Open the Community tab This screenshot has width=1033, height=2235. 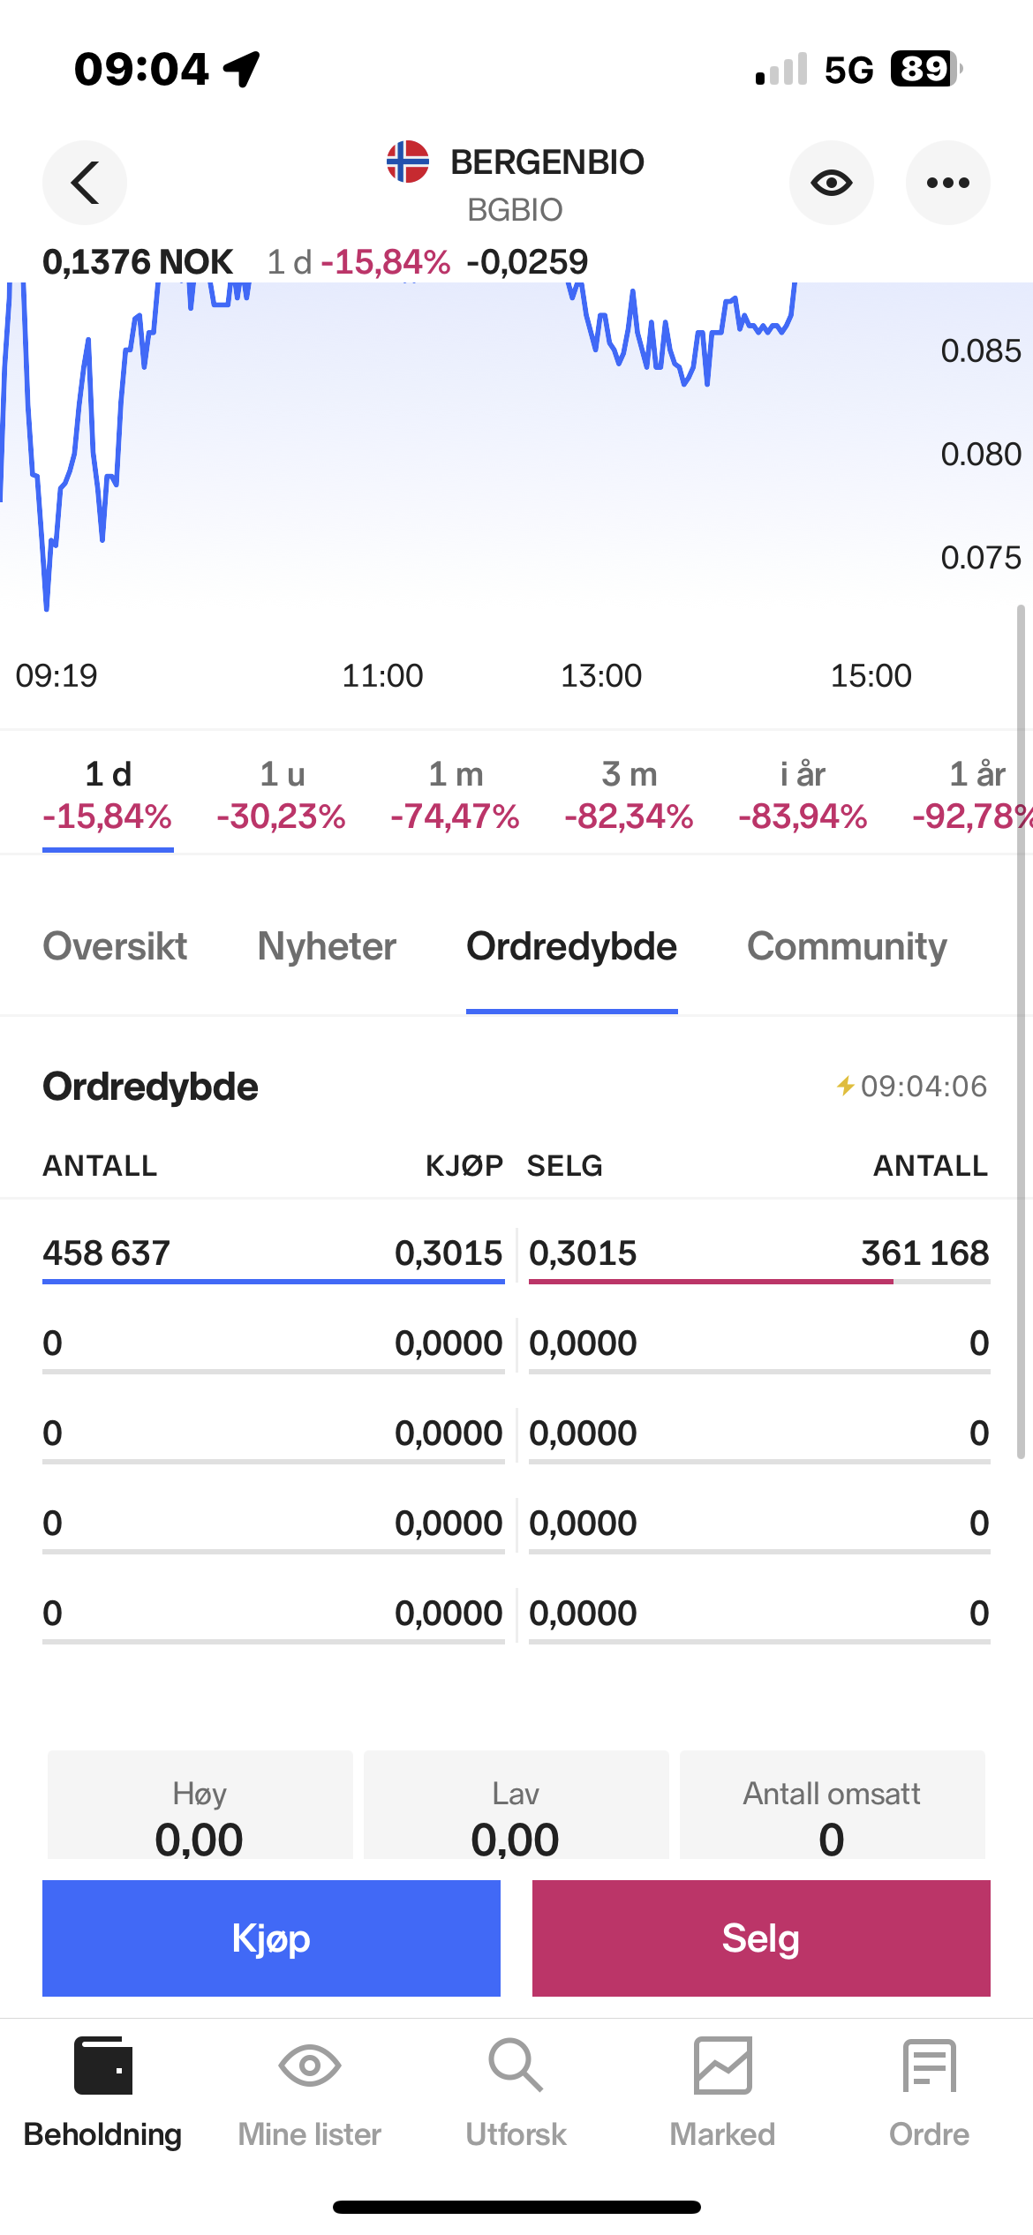(847, 947)
